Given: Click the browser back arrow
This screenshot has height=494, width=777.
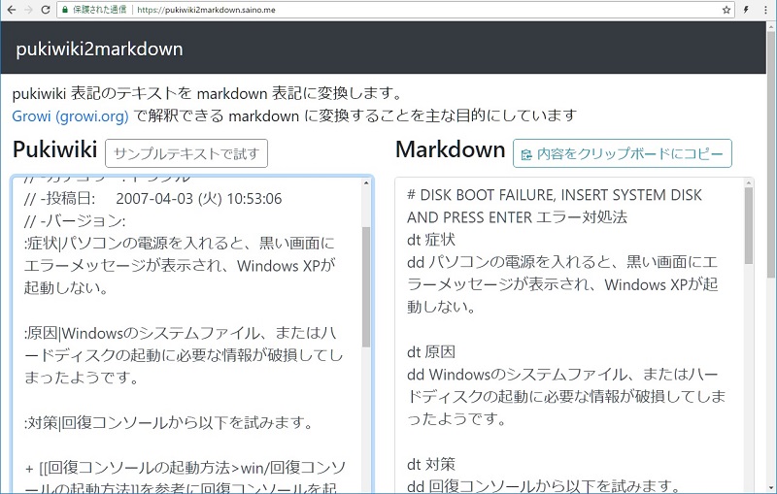Looking at the screenshot, I should coord(12,10).
